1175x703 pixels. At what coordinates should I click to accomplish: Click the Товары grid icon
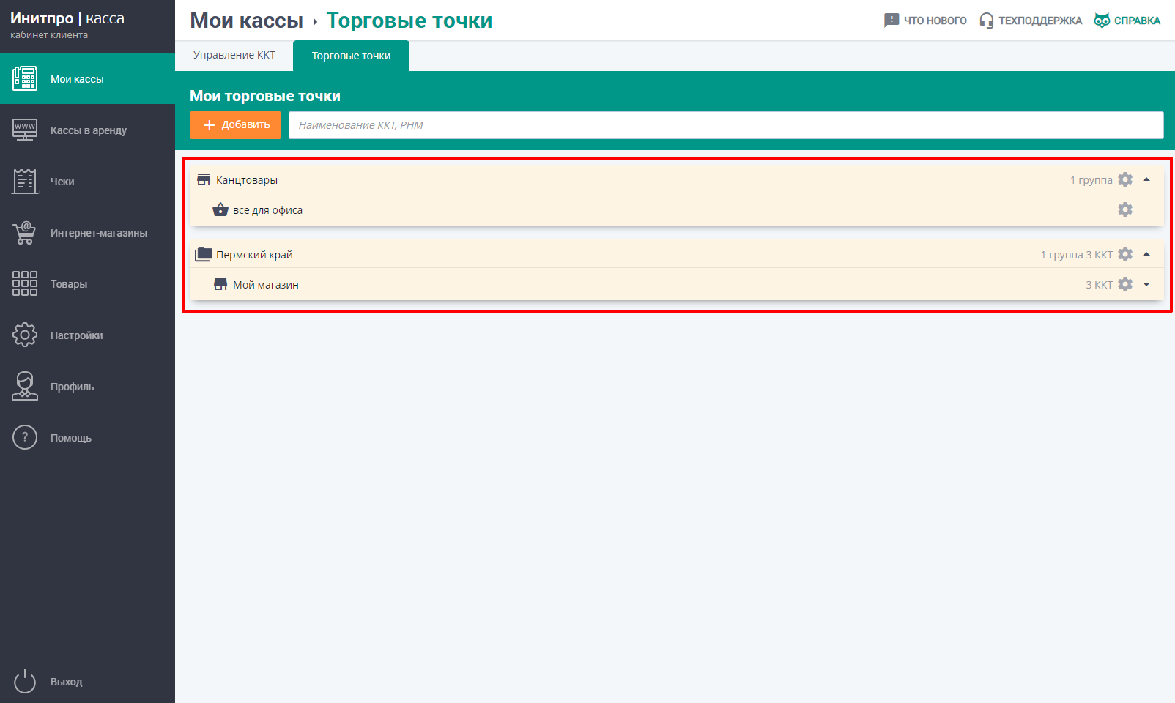point(25,283)
